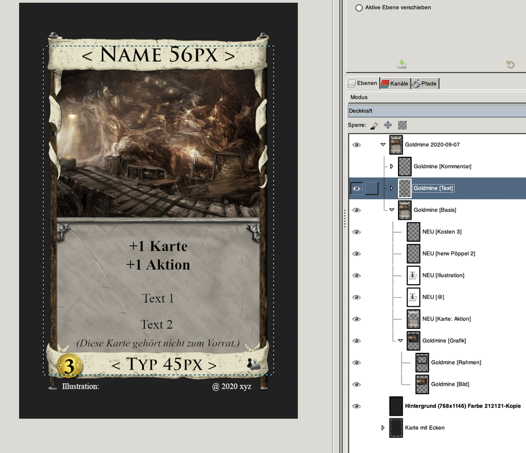The width and height of the screenshot is (526, 453).
Task: Select the Goldmine [Kommentar] layer name
Action: coord(442,166)
